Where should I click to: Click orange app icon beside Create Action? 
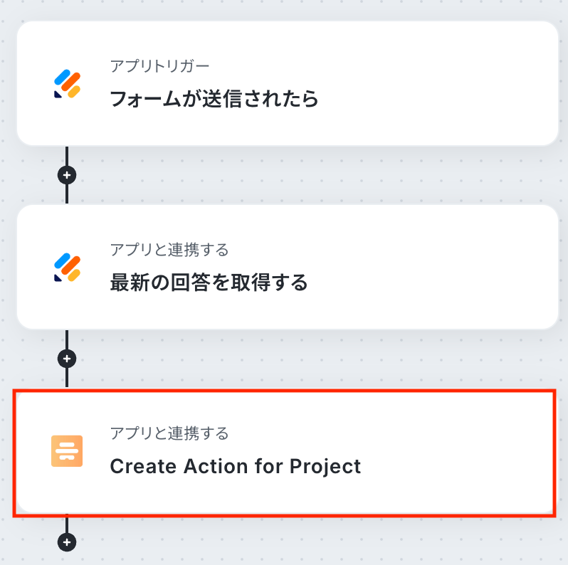[x=68, y=451]
